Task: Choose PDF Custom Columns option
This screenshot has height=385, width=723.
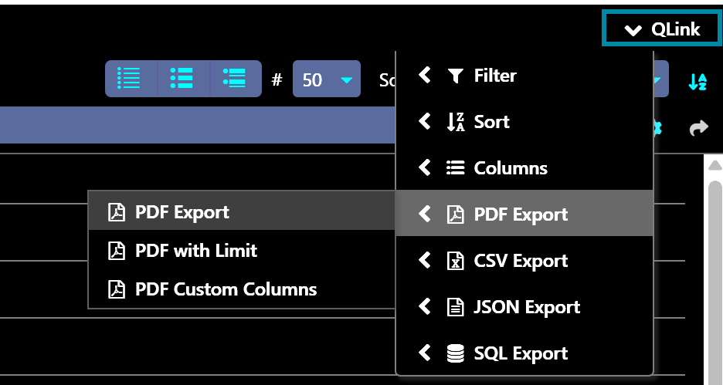Action: click(226, 290)
